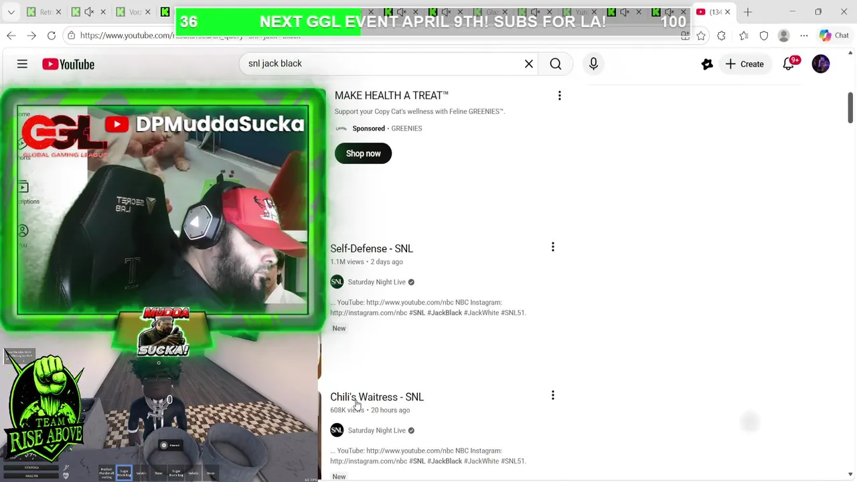The width and height of the screenshot is (857, 482).
Task: Reload the page with the browser refresh button
Action: [x=52, y=35]
